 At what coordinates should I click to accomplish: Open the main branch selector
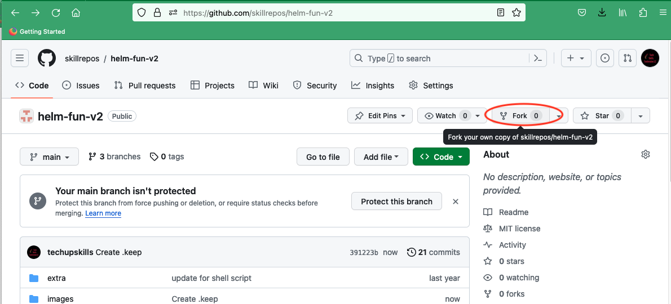point(49,157)
